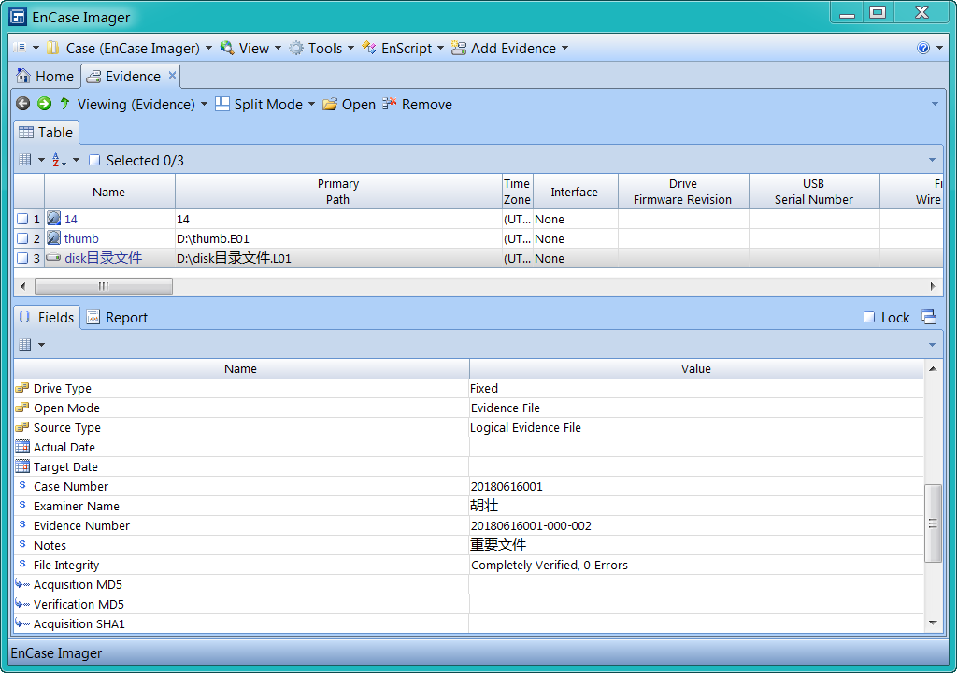Click the evidence icon for row 14
The width and height of the screenshot is (957, 673).
pos(53,218)
